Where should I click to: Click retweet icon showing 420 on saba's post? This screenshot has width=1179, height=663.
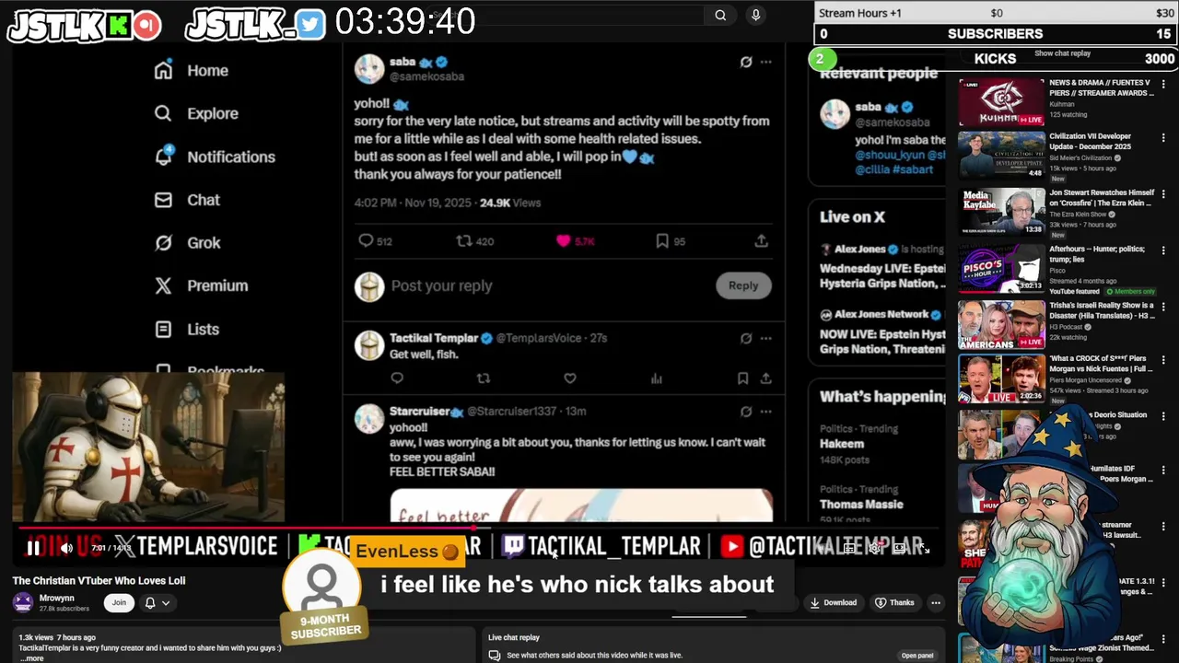pyautogui.click(x=464, y=241)
